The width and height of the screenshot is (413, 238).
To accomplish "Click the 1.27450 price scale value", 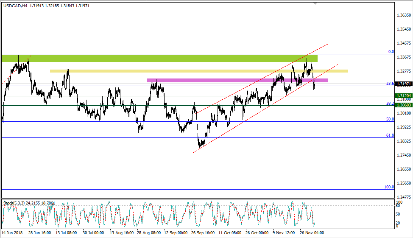I will tap(404, 155).
